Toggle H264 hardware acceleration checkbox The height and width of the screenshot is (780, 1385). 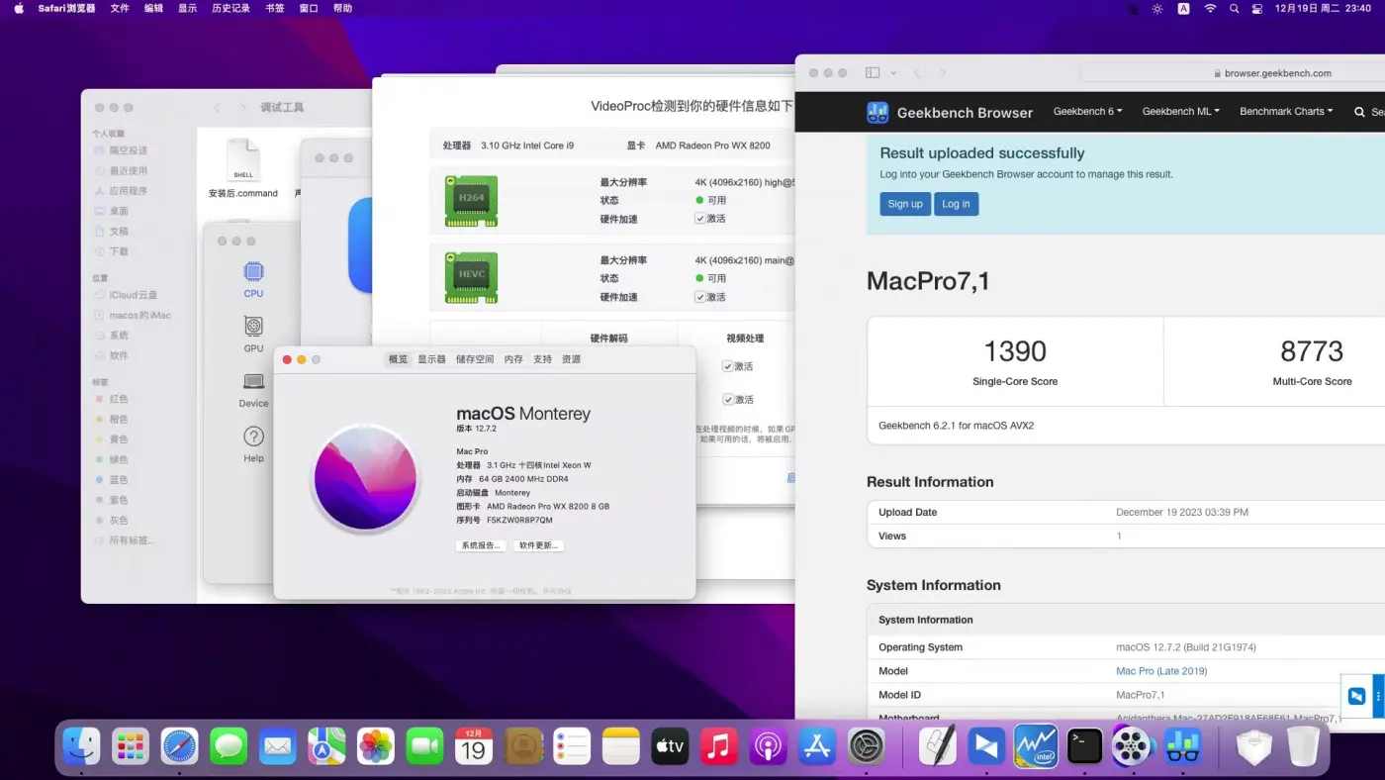click(700, 219)
